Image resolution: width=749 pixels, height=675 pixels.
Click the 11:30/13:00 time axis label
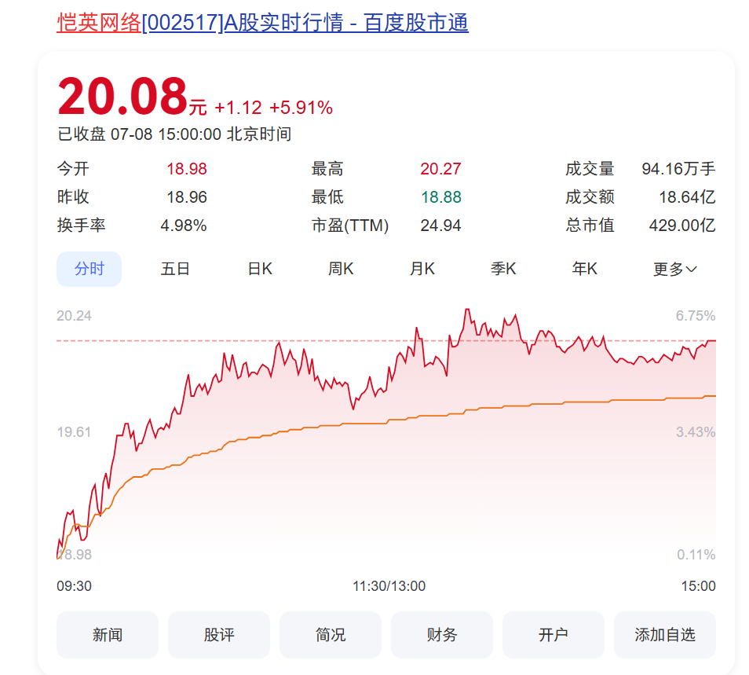[389, 585]
